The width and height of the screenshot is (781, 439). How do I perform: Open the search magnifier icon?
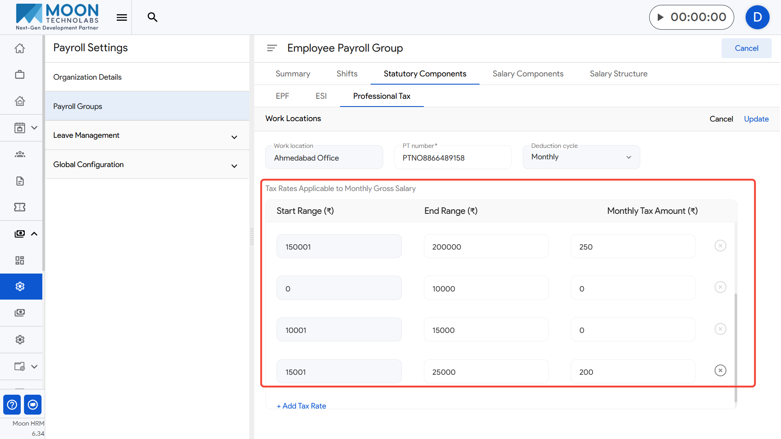pos(153,17)
